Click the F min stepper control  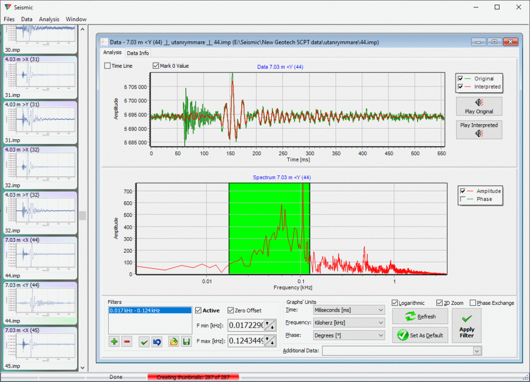(270, 325)
